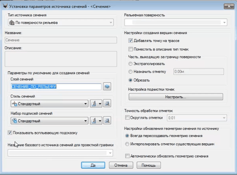Click the Настроить... button
The width and height of the screenshot is (237, 175).
click(176, 97)
